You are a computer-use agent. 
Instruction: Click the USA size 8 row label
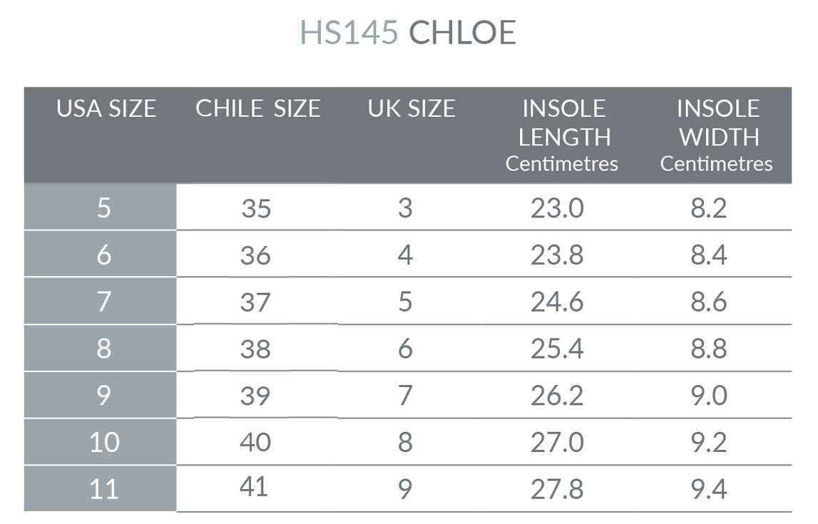pos(104,349)
